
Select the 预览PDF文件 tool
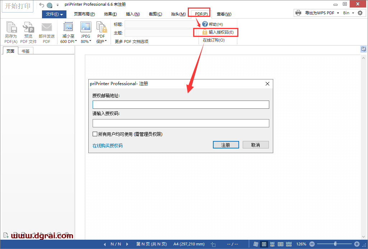pyautogui.click(x=28, y=31)
